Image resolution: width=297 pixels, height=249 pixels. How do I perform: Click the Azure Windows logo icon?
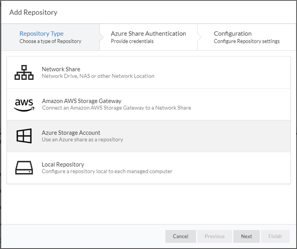(24, 136)
